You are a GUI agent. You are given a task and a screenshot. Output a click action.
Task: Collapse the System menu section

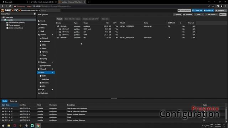click(x=53, y=35)
